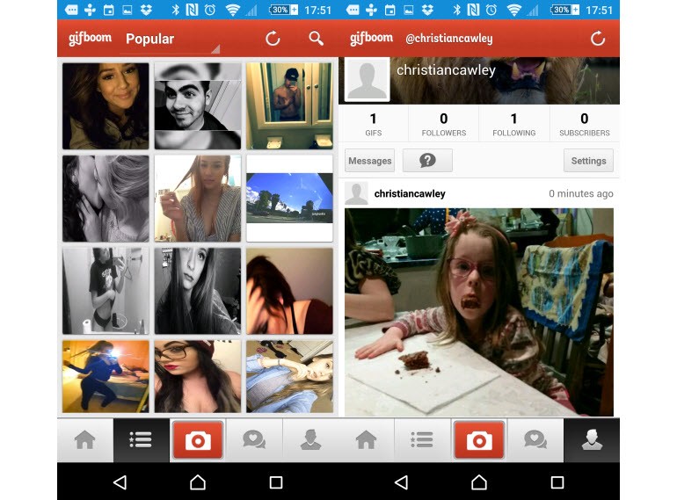
Task: Tap Android Recents button under the profile screen
Action: (557, 482)
